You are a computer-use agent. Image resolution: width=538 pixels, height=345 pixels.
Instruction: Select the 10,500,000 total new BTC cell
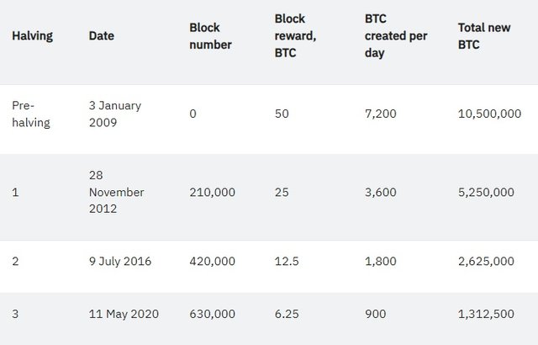[489, 114]
